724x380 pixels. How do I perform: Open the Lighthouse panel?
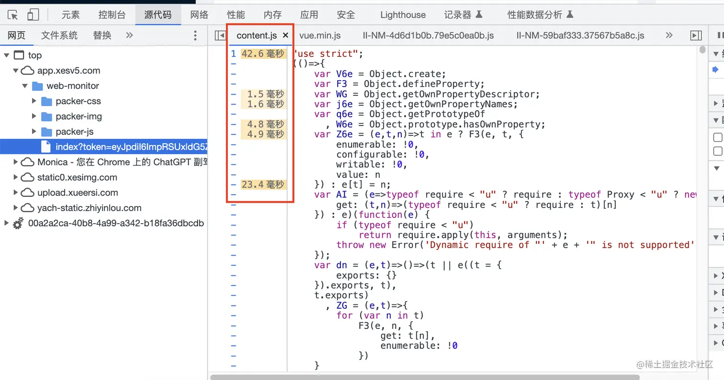pyautogui.click(x=402, y=15)
